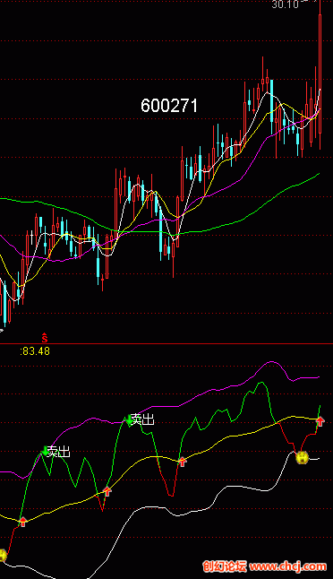This screenshot has width=333, height=579.
Task: Click the green sell arrow at the lower 卖出 label
Action: [x=45, y=451]
